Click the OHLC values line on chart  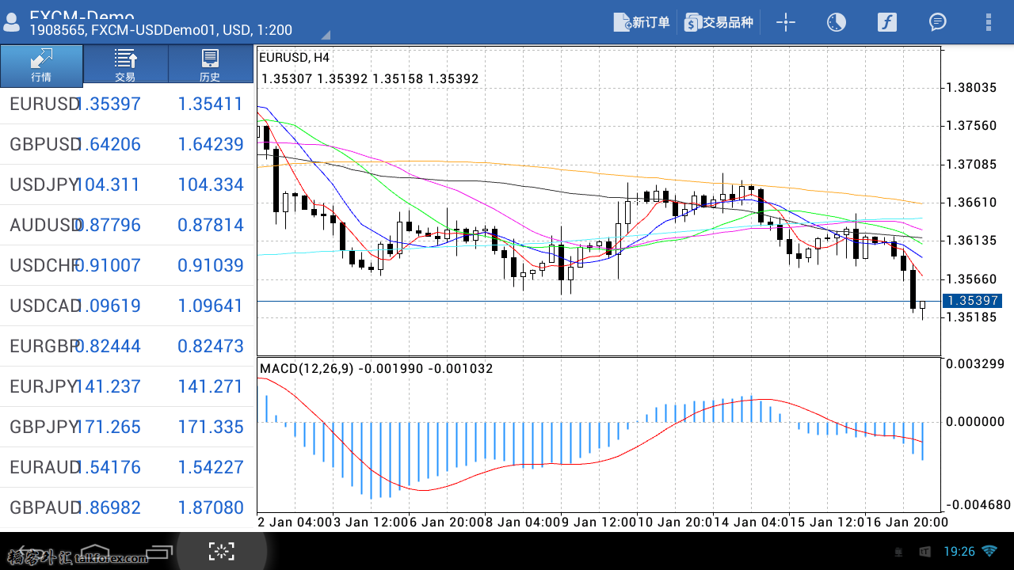pyautogui.click(x=369, y=79)
